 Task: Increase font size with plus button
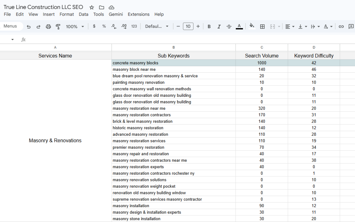[x=198, y=26]
